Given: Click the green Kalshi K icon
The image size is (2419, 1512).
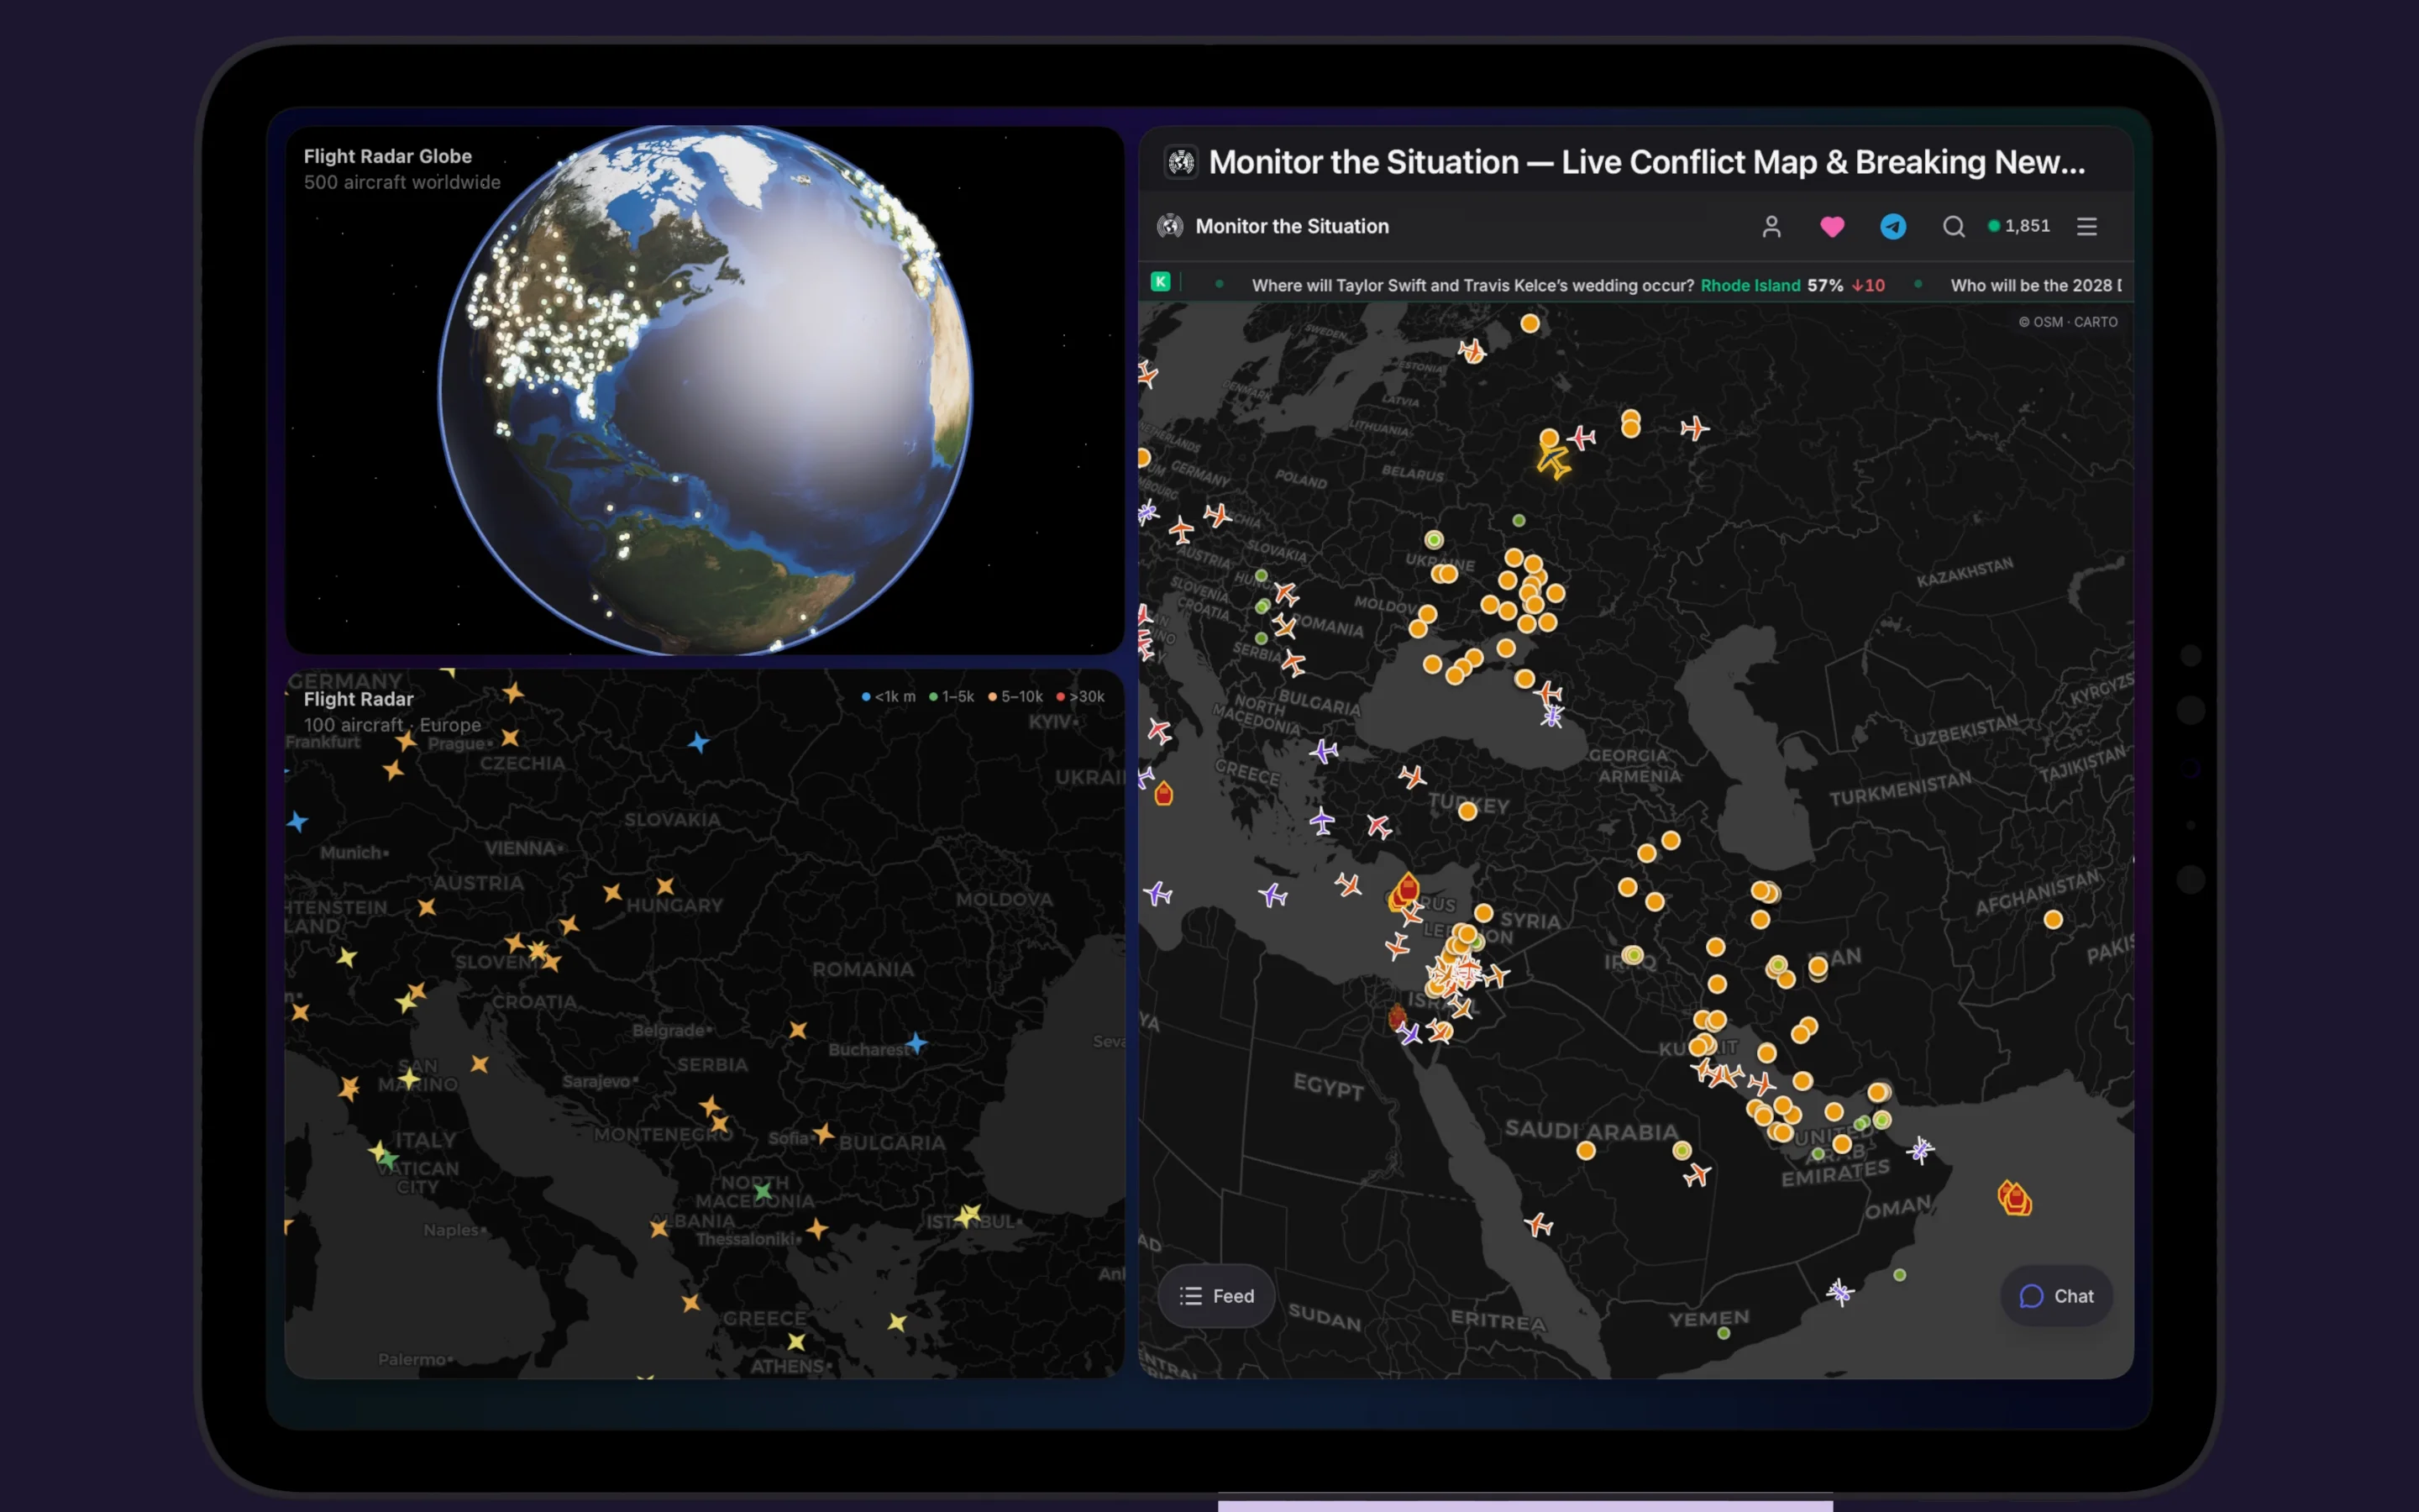Looking at the screenshot, I should [x=1159, y=282].
